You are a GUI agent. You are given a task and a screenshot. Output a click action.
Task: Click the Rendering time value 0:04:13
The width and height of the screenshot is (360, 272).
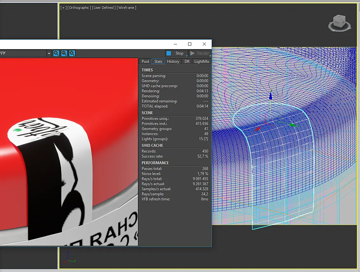click(202, 91)
